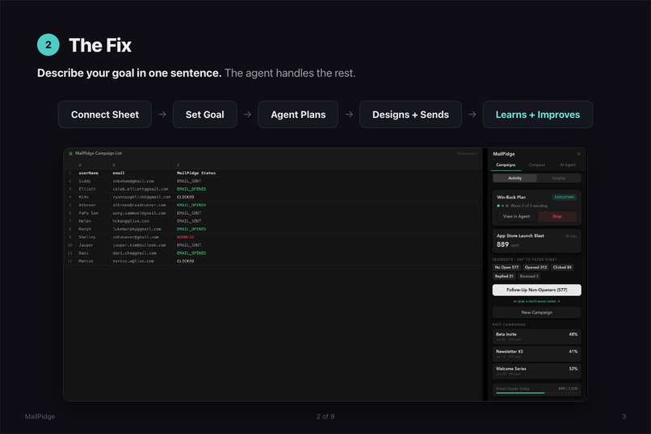Click the userName header cell
The width and height of the screenshot is (651, 434).
click(88, 173)
